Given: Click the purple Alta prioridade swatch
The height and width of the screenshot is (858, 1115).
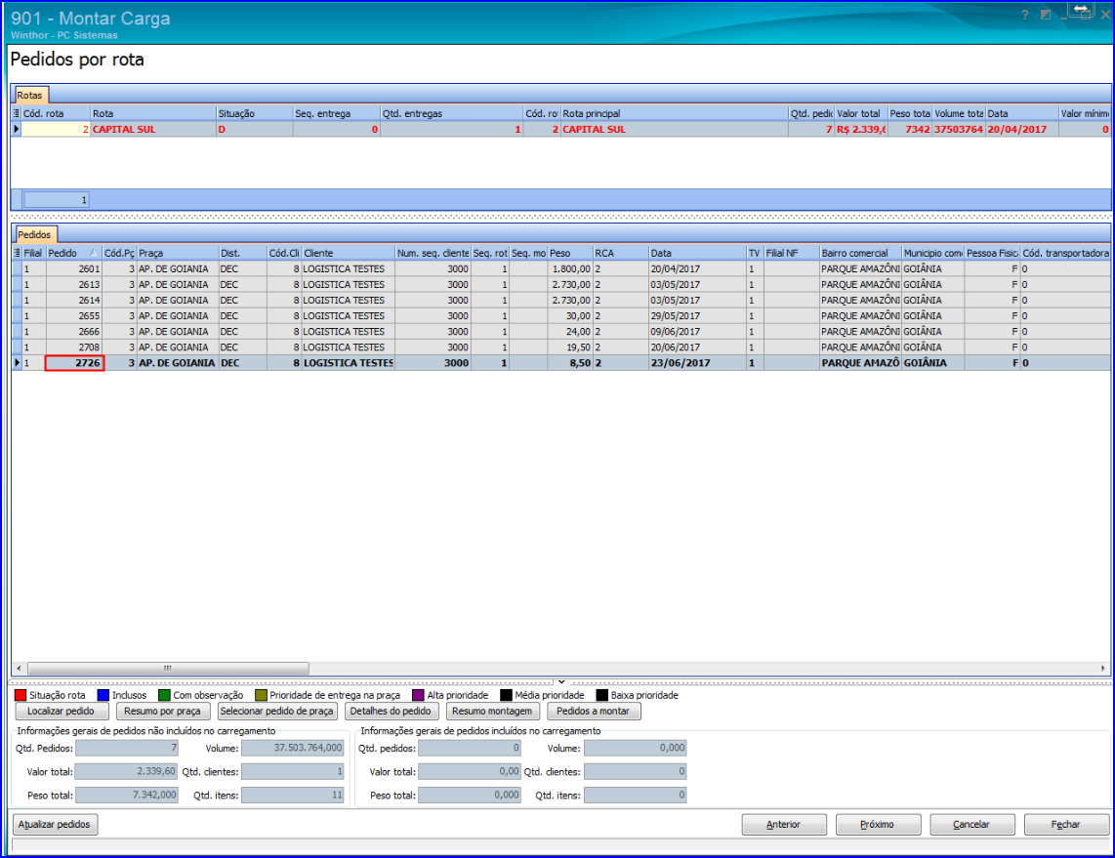Looking at the screenshot, I should pos(418,695).
